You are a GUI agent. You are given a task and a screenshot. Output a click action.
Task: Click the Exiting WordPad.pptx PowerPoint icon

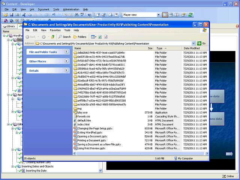click(75, 132)
